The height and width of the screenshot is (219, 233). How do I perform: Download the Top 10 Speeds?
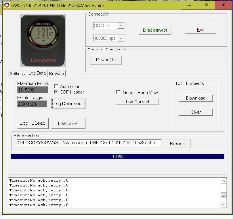(x=196, y=98)
